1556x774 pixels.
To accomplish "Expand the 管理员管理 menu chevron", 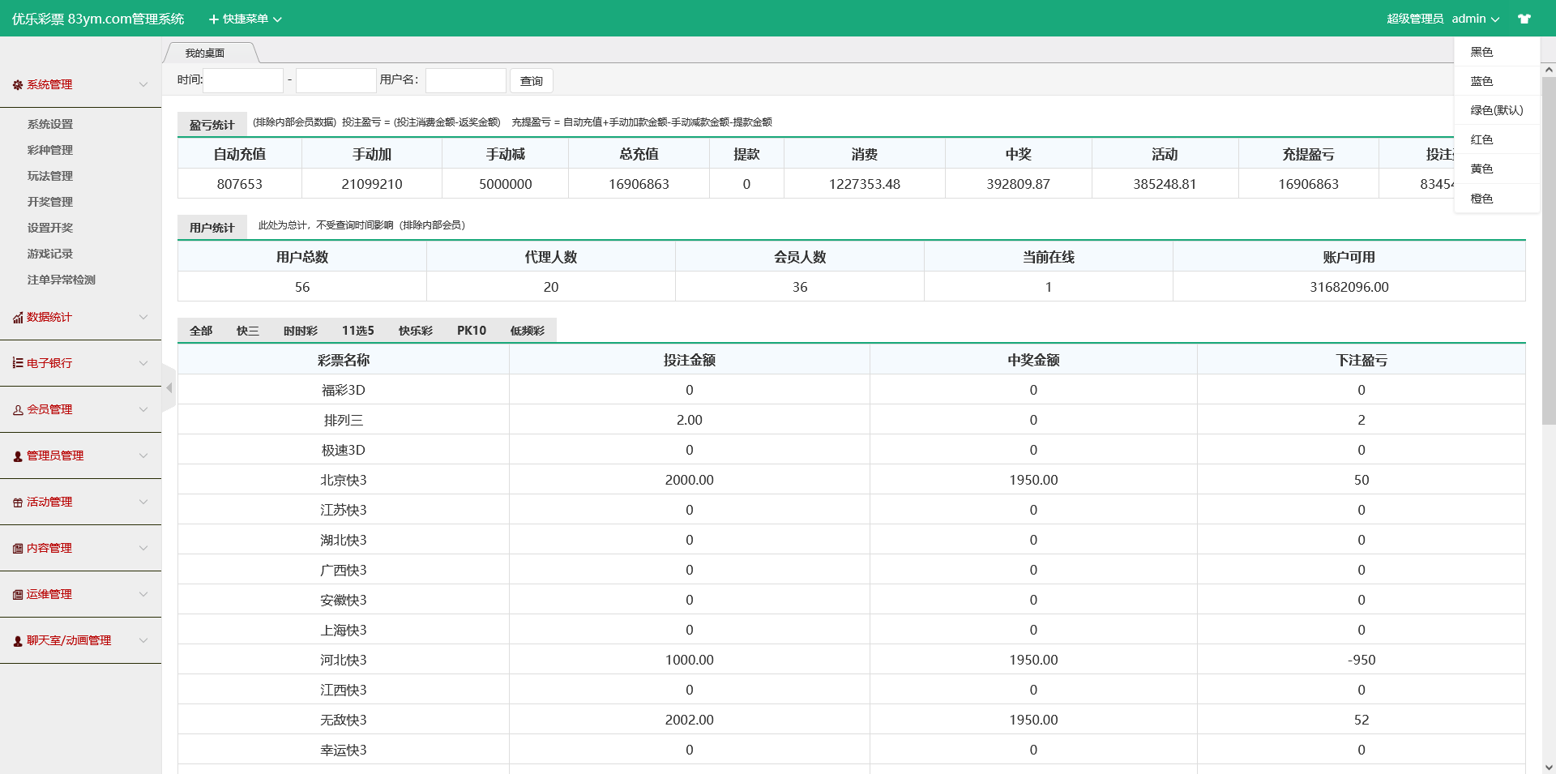I will 143,455.
